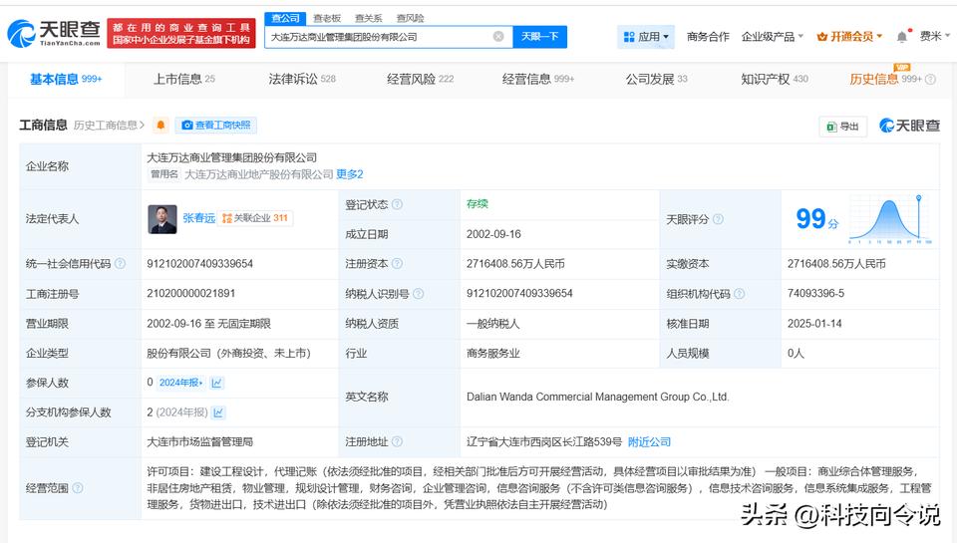Click the help icon next to 注册地址
The image size is (957, 543).
click(x=397, y=441)
